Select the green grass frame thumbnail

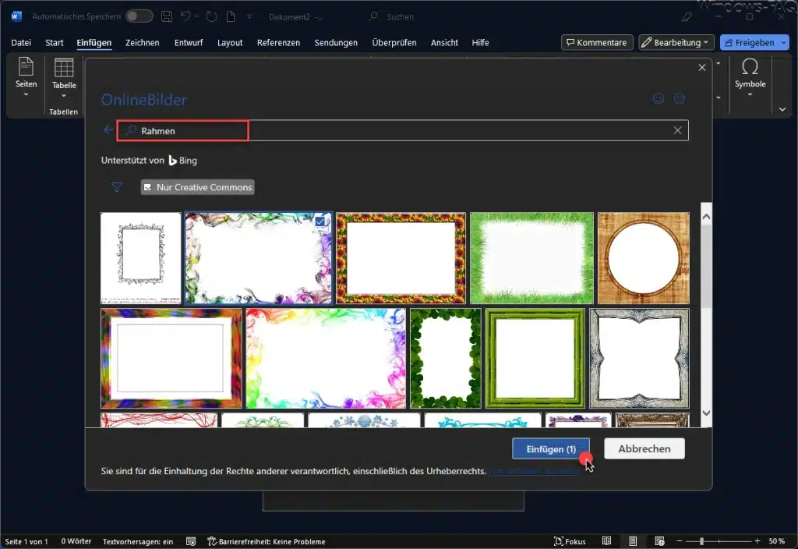coord(531,257)
